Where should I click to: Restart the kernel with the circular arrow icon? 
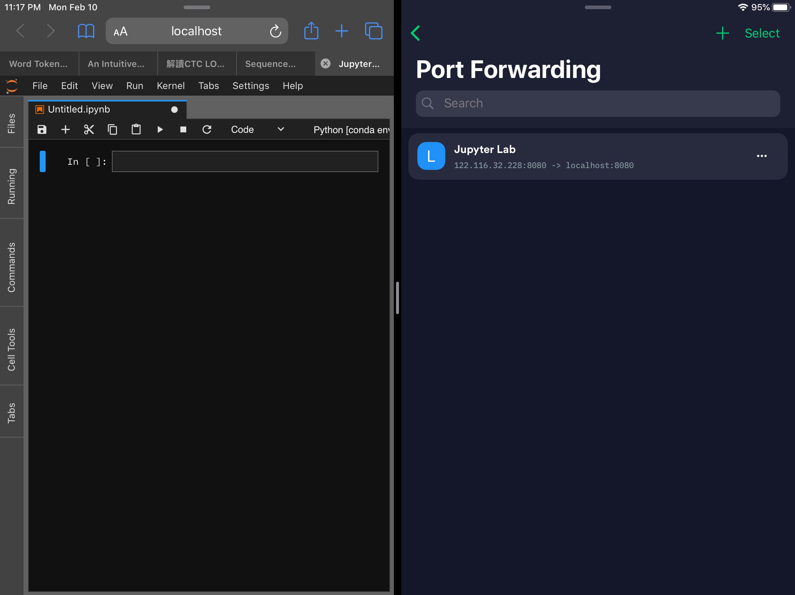pyautogui.click(x=207, y=129)
